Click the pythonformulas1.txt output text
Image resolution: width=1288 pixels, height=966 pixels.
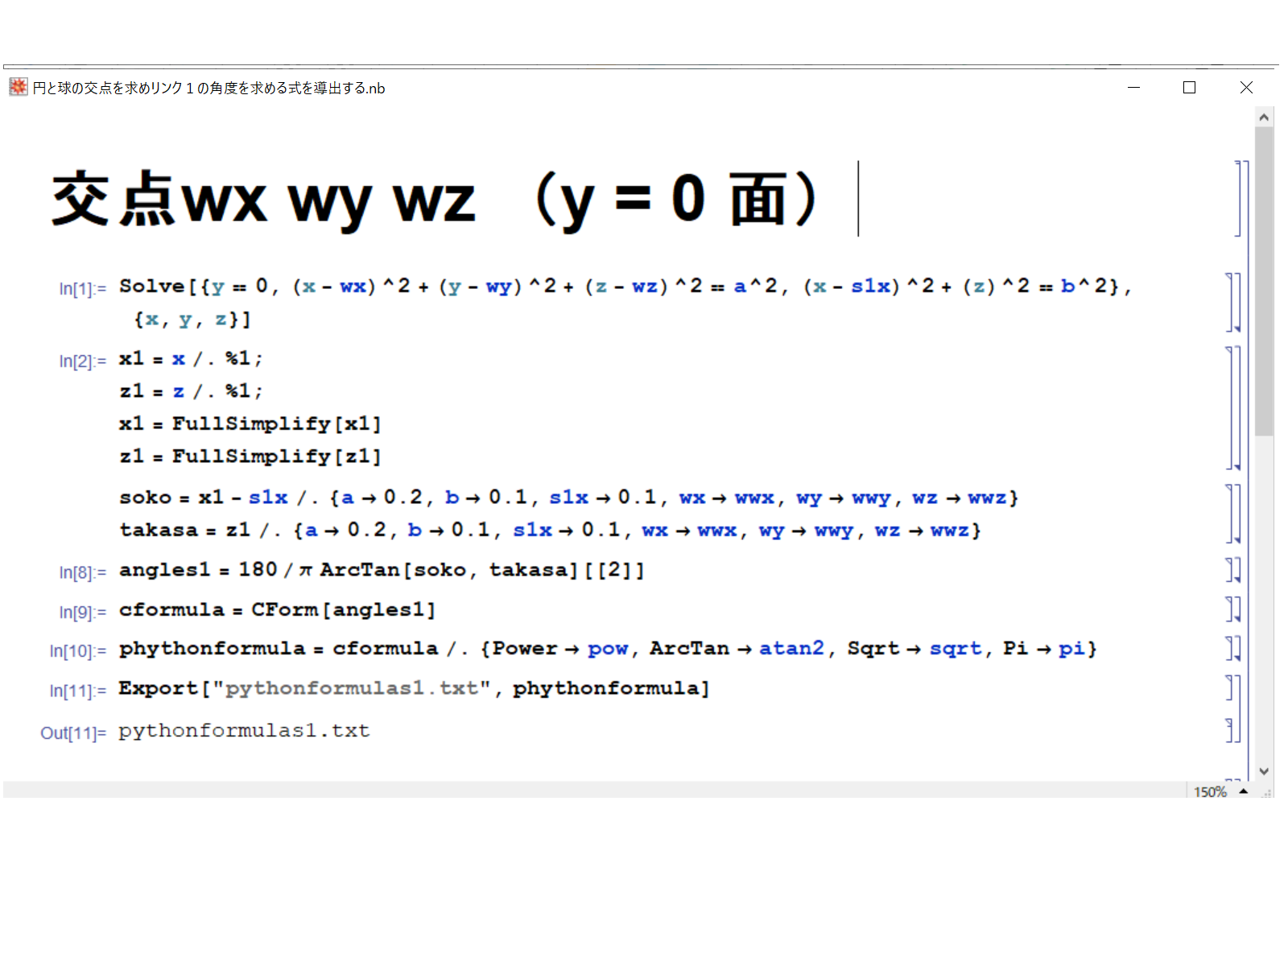(x=244, y=731)
